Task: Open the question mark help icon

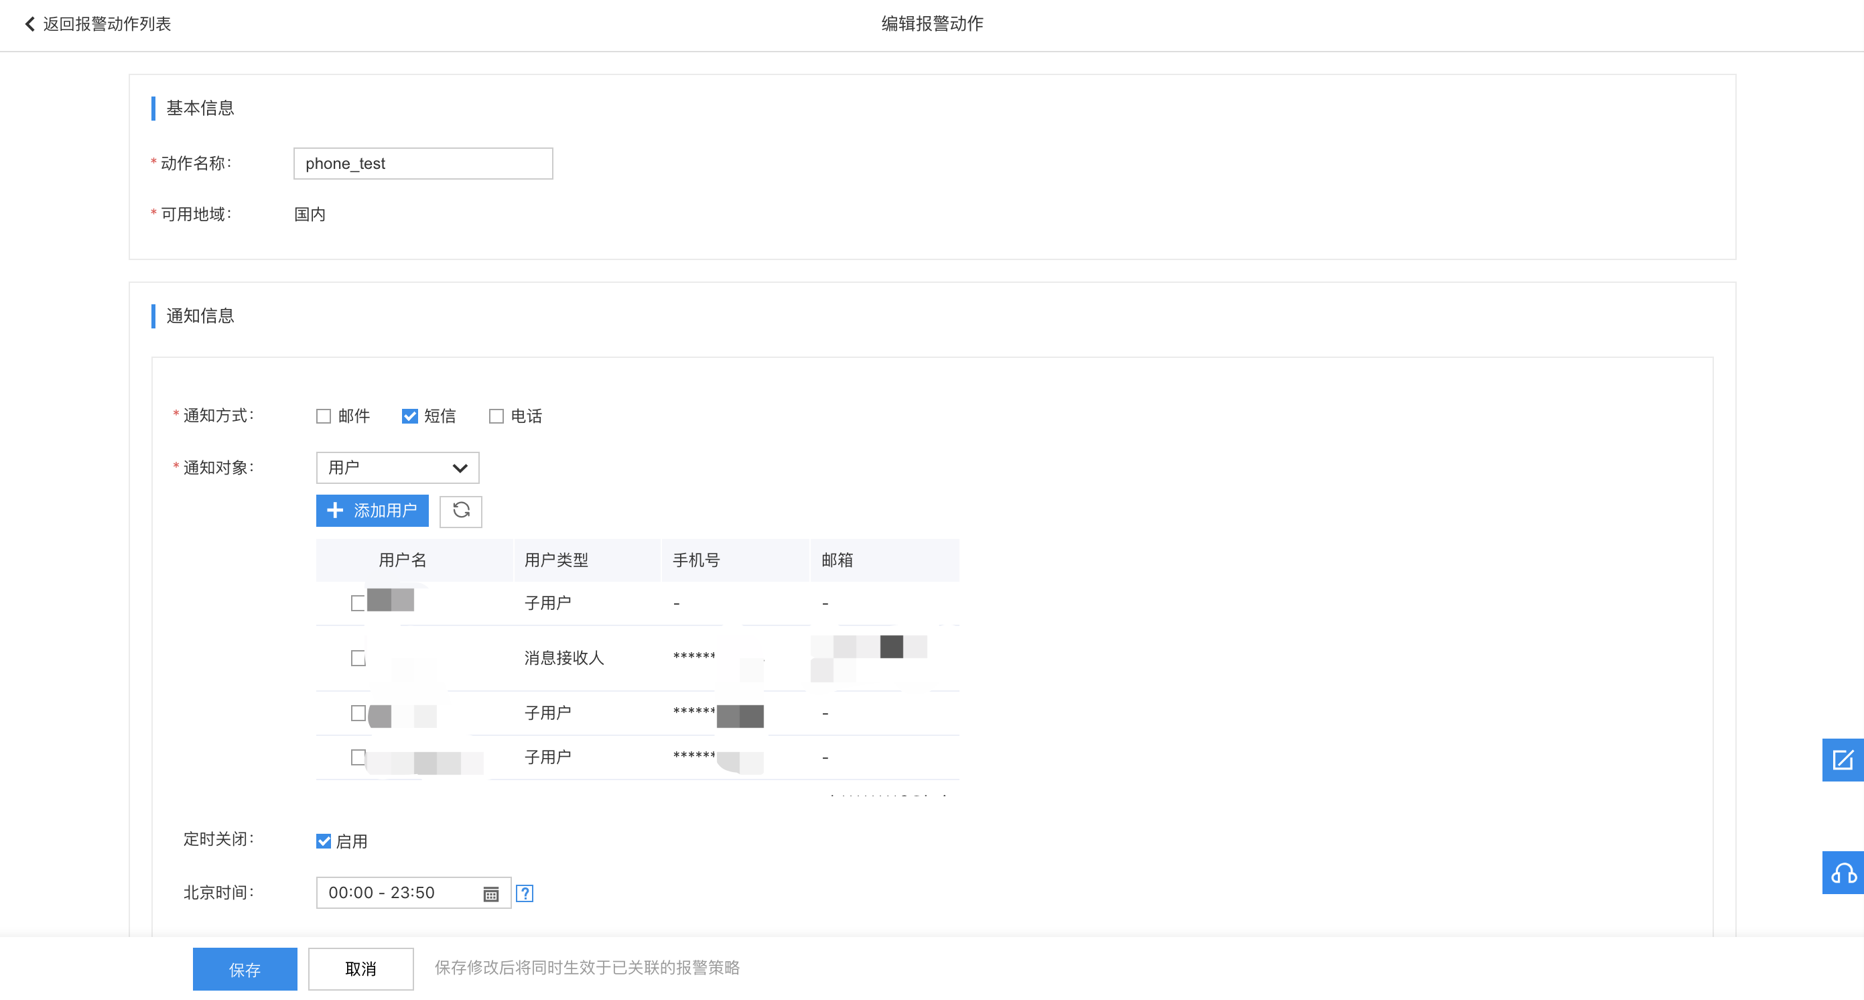Action: click(x=525, y=893)
